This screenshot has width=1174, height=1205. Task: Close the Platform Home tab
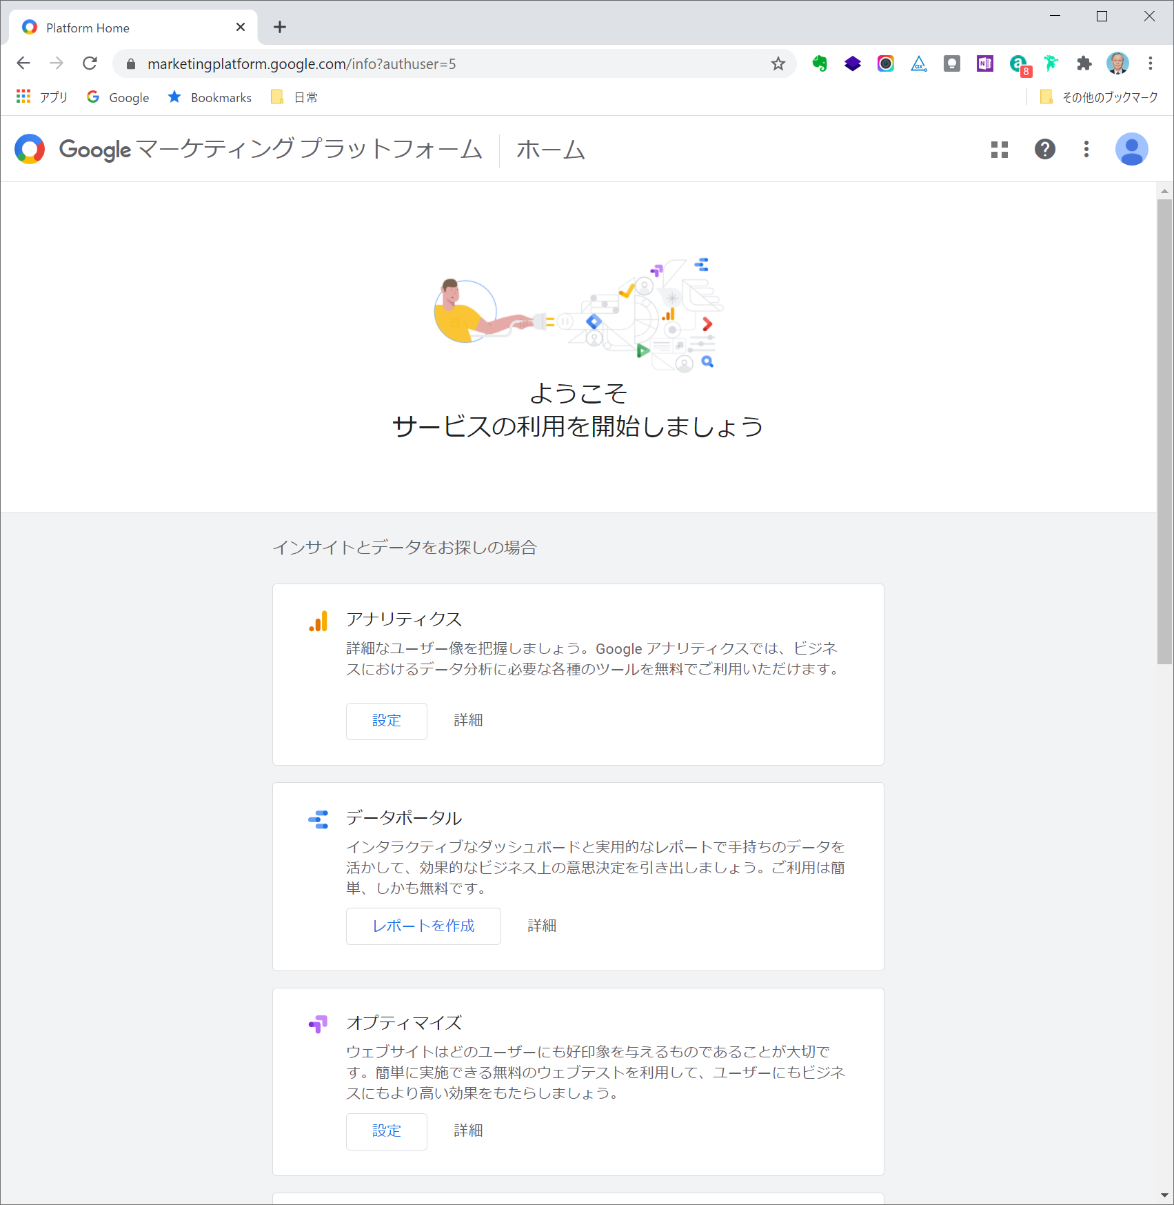click(x=241, y=28)
